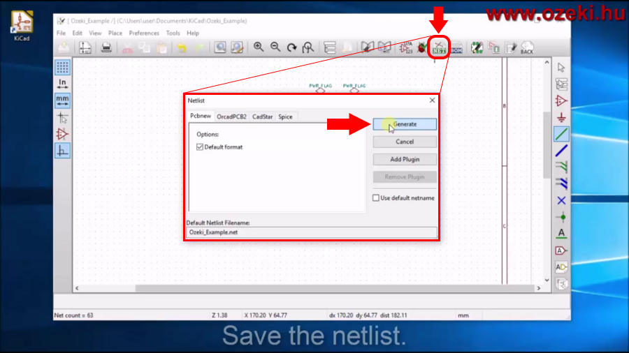
Task: Select the Place junction tool
Action: (x=561, y=218)
